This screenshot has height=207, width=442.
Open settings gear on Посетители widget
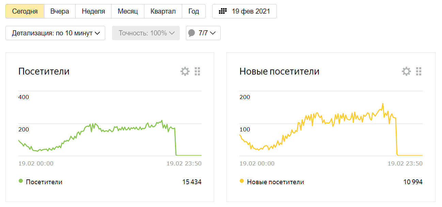[185, 71]
